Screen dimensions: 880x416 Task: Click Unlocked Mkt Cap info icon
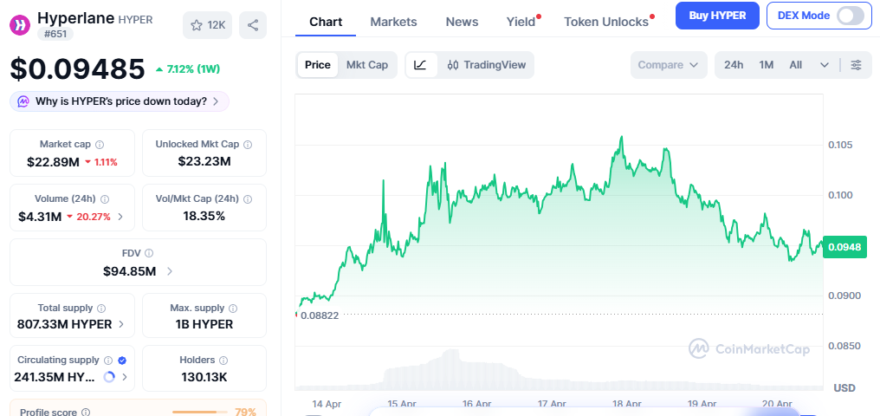(x=248, y=144)
